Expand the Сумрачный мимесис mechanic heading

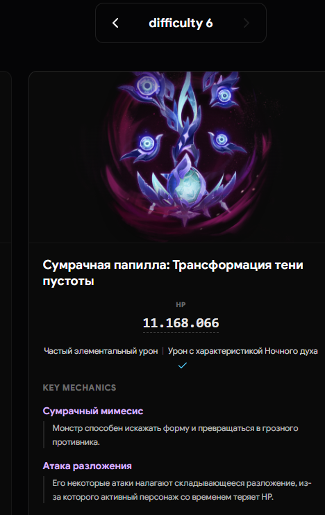(x=93, y=411)
